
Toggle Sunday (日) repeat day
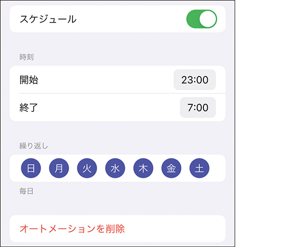pos(31,169)
